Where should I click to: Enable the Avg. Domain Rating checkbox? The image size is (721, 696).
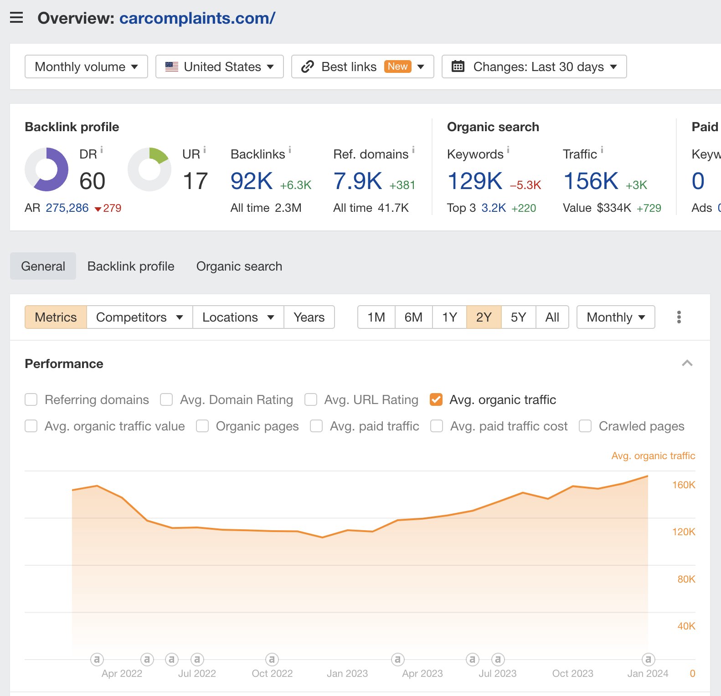166,399
